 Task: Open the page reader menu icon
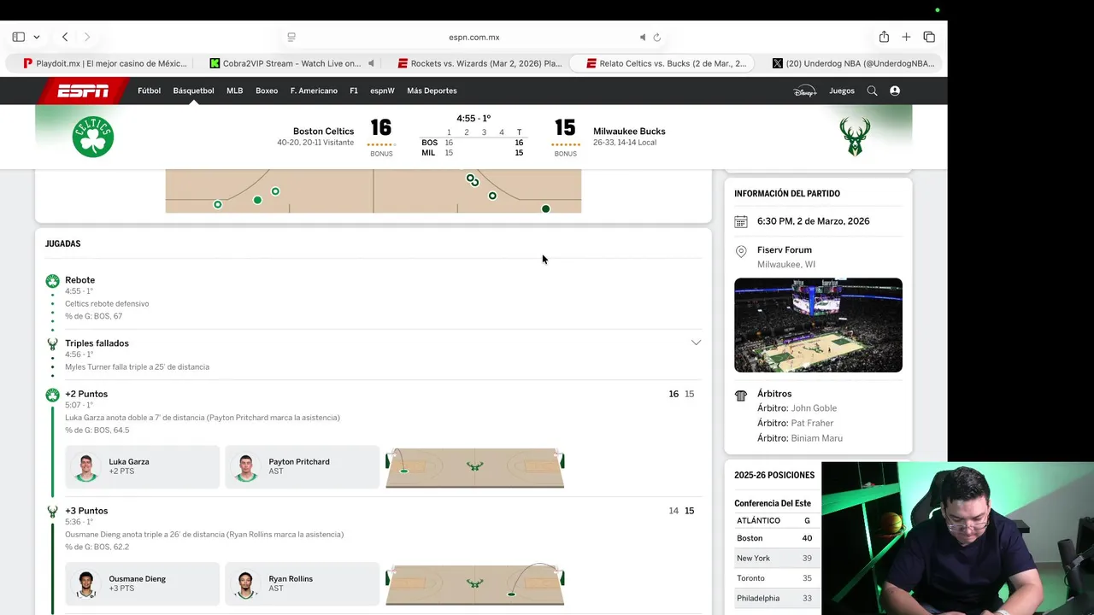(x=291, y=37)
